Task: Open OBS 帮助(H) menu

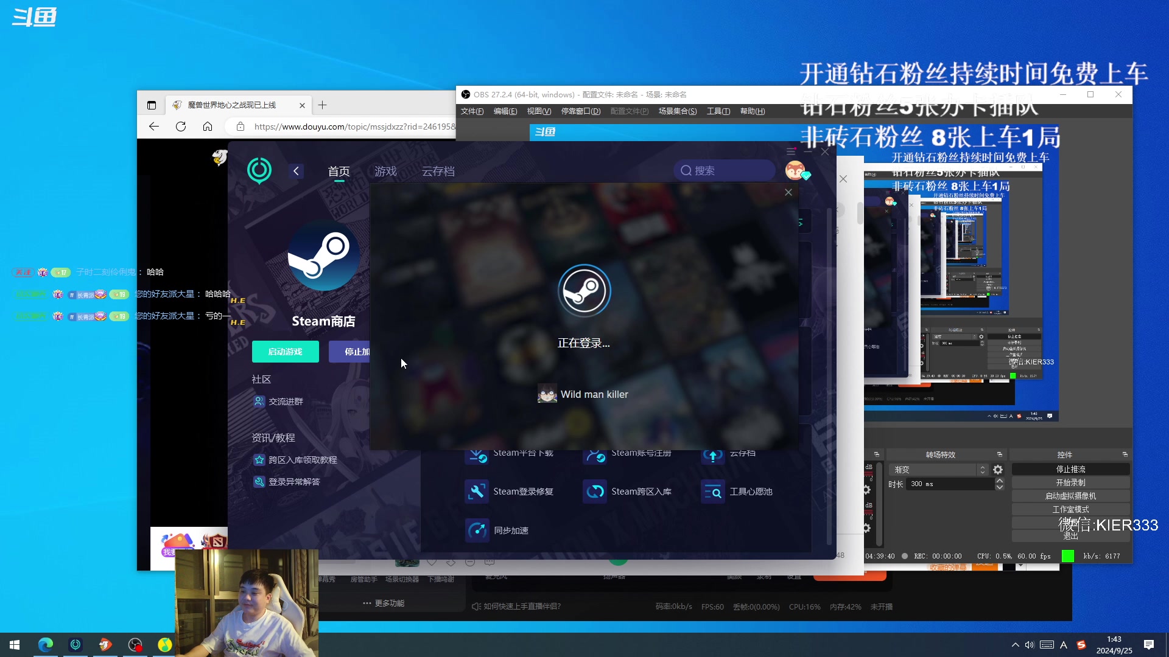Action: click(753, 111)
